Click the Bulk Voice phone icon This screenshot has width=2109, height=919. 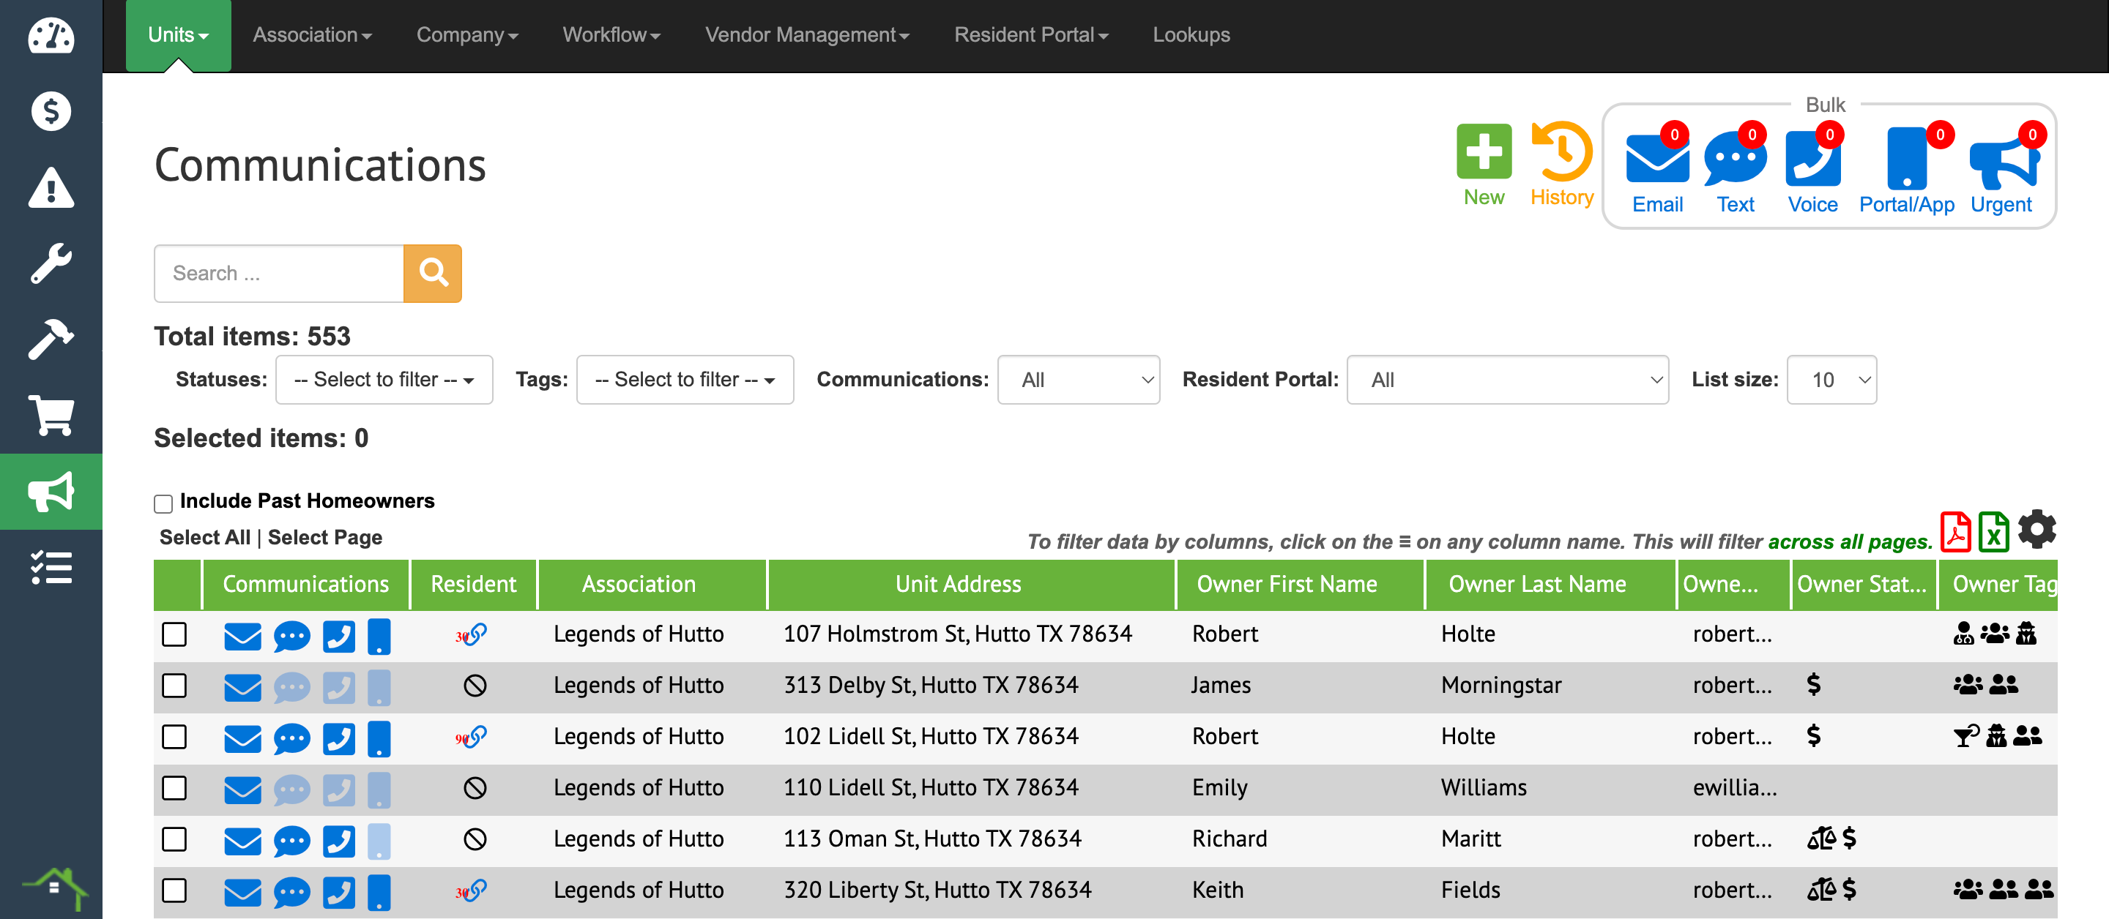click(1812, 162)
